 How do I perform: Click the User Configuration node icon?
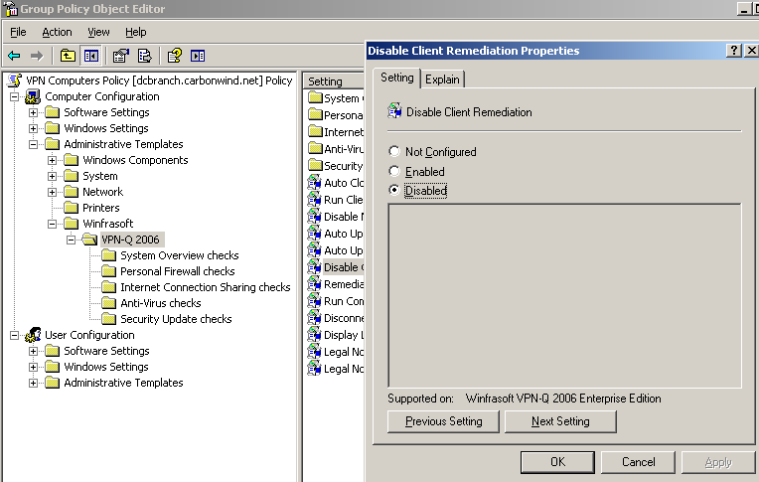[x=33, y=335]
